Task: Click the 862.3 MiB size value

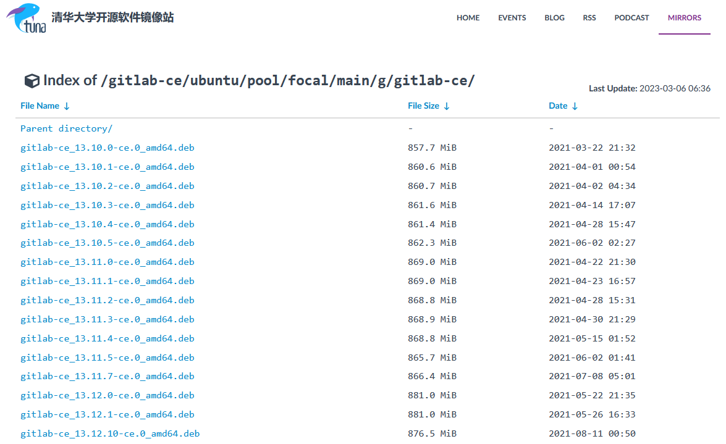Action: point(432,243)
